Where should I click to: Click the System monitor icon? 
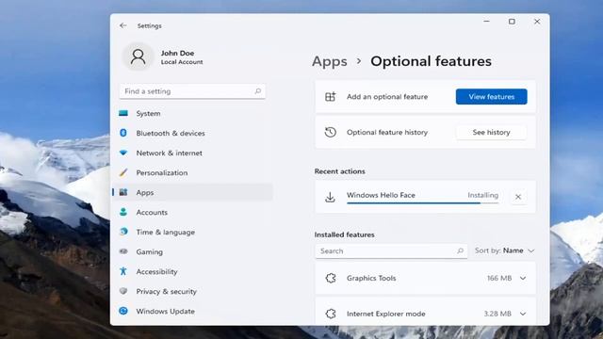tap(123, 113)
